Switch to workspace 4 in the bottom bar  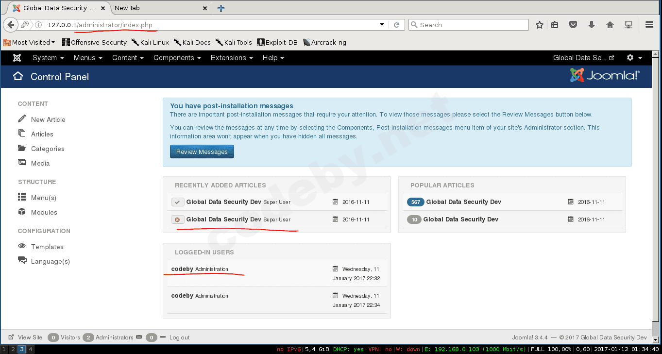click(x=30, y=349)
